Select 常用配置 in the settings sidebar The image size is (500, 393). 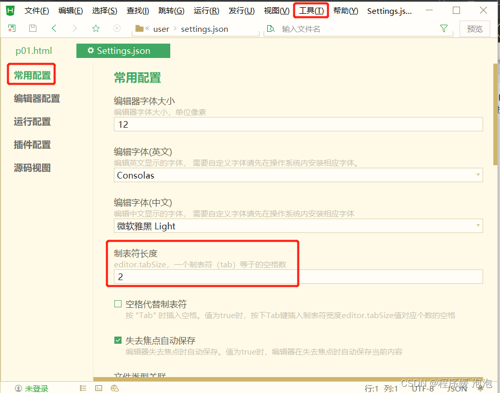(x=32, y=75)
